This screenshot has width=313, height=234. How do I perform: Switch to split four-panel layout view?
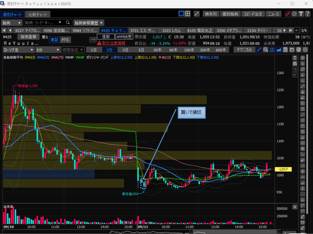click(187, 14)
